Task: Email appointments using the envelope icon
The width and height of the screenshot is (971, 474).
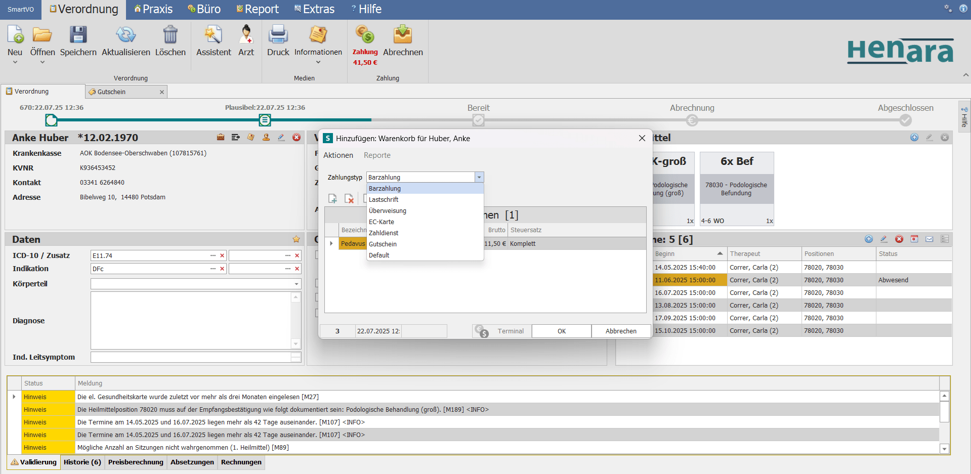Action: tap(930, 239)
